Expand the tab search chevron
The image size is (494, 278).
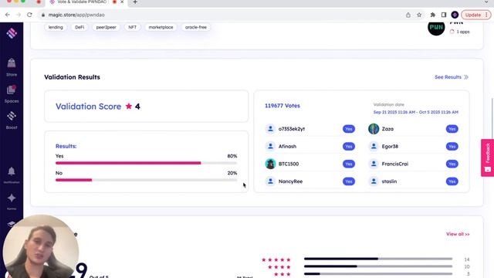(487, 2)
